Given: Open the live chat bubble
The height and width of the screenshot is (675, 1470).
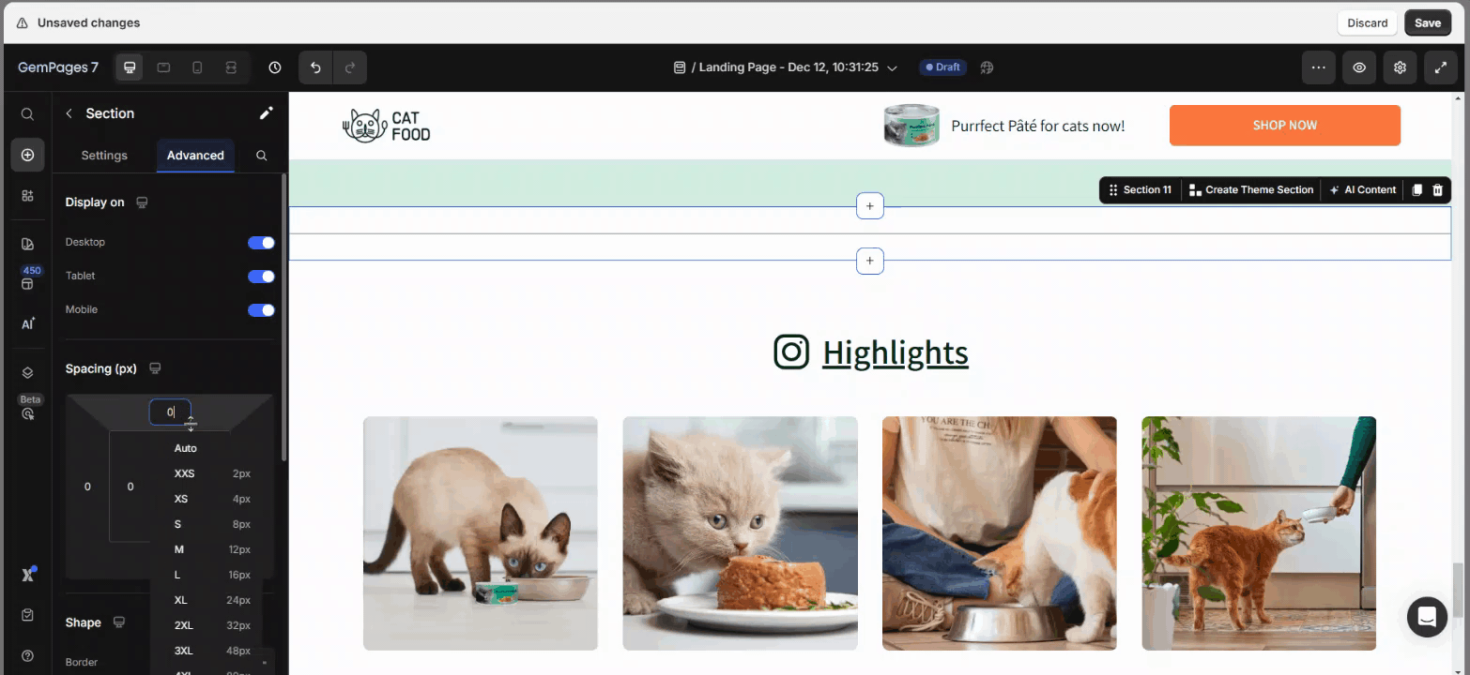Looking at the screenshot, I should pyautogui.click(x=1427, y=617).
